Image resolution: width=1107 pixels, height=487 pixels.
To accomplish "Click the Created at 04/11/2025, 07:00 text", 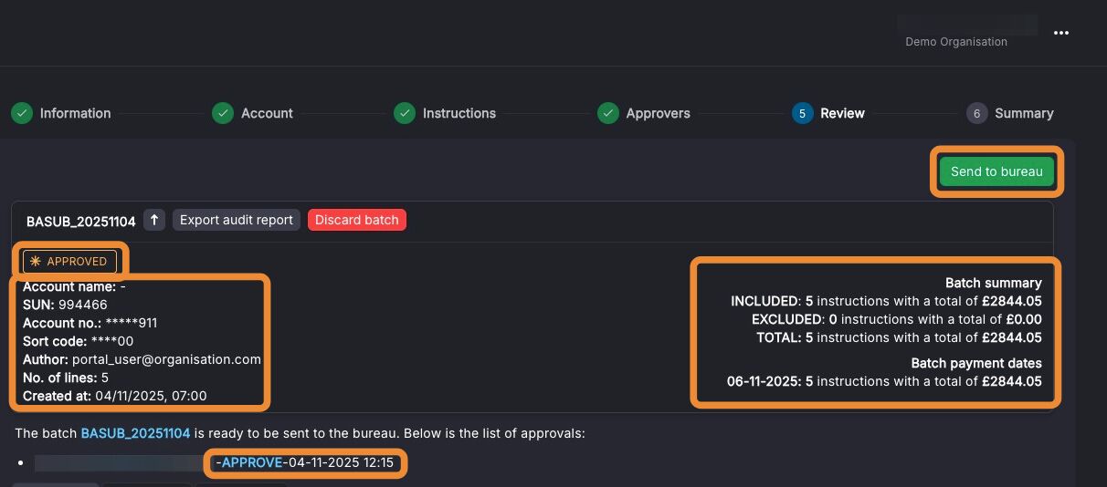I will point(115,396).
